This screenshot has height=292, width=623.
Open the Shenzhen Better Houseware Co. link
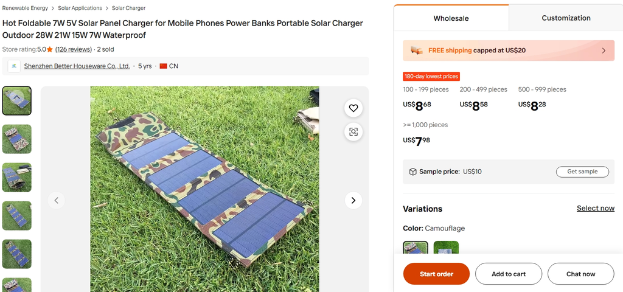point(77,66)
